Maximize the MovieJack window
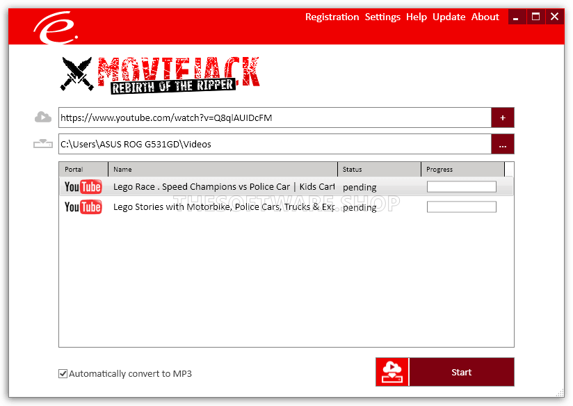This screenshot has width=573, height=406. (x=535, y=17)
